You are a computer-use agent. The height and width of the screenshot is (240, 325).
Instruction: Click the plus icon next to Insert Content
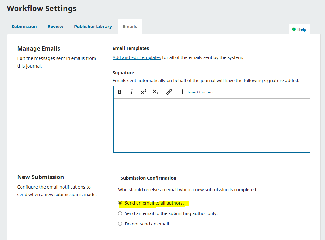pyautogui.click(x=182, y=92)
